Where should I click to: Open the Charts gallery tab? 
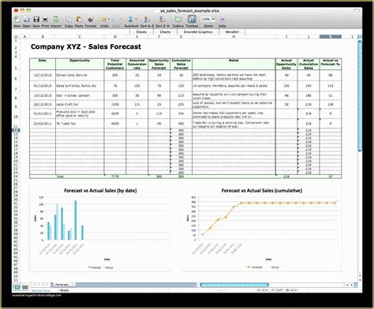point(165,32)
